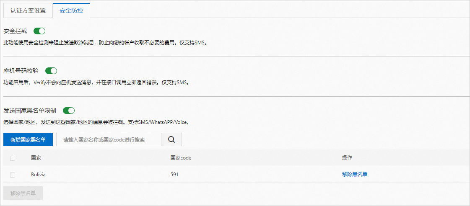The width and height of the screenshot is (470, 206).
Task: Click the 安全拦截 label text
Action: tap(15, 31)
